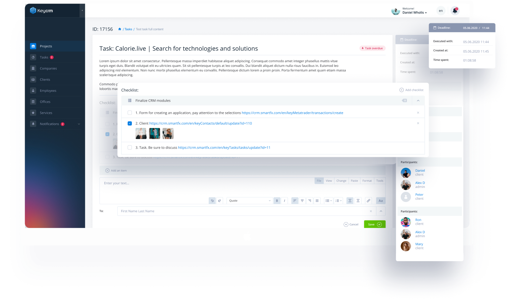Screen dimensions: 511x302
Task: Open the Change editor menu
Action: [x=341, y=181]
